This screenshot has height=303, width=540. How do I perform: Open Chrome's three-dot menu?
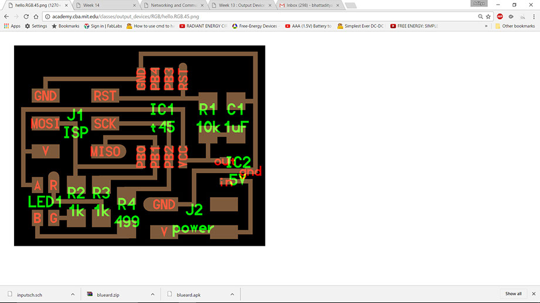(534, 16)
